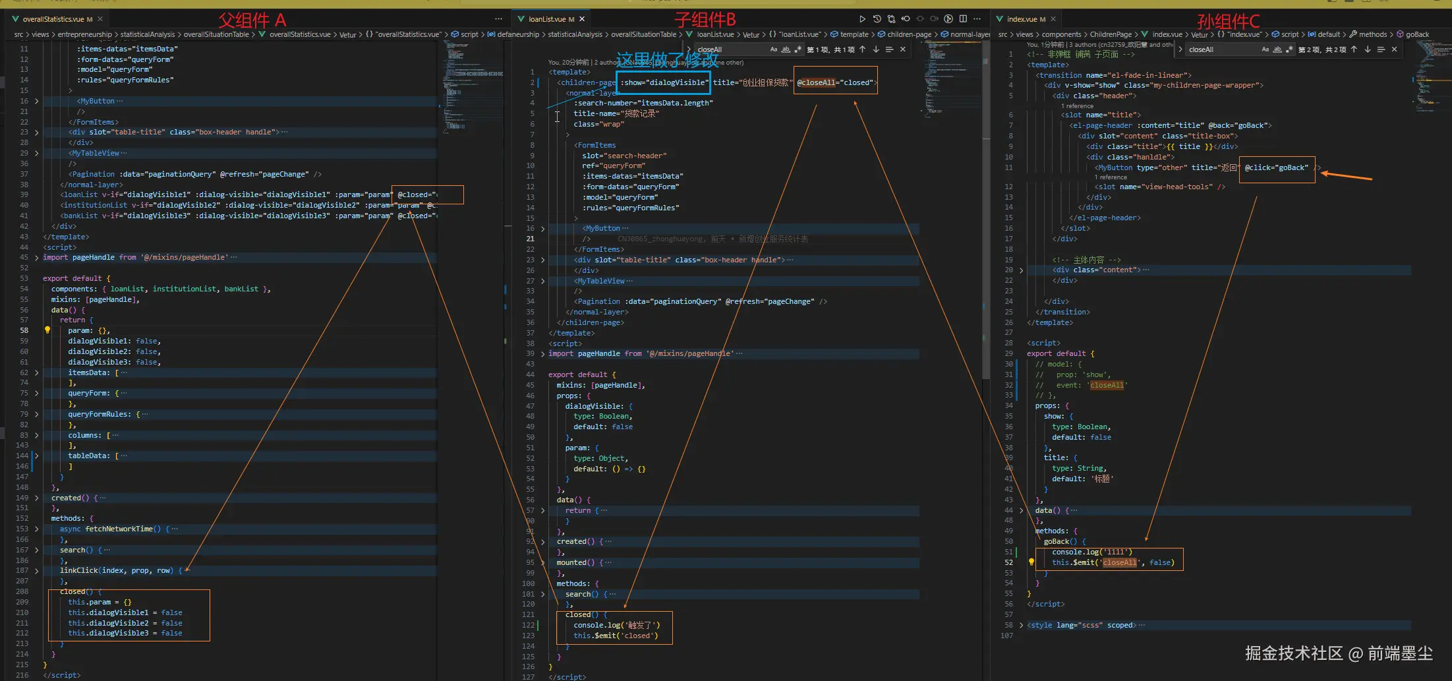
Task: Toggle whole word match in right find widget
Action: coord(1277,49)
